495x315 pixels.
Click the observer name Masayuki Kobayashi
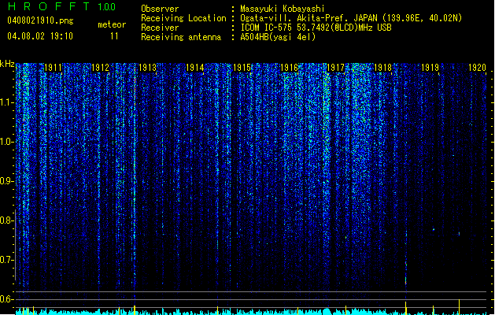[x=283, y=9]
